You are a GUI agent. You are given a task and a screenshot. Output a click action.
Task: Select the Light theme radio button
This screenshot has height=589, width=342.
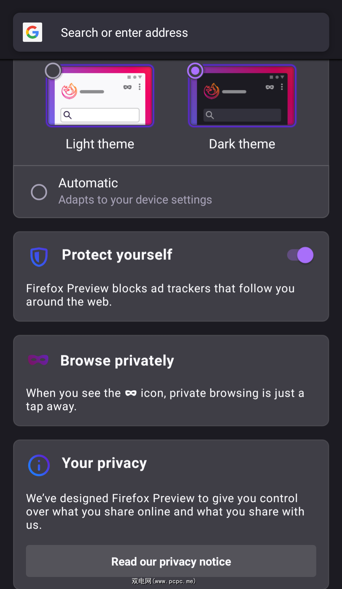pos(53,71)
